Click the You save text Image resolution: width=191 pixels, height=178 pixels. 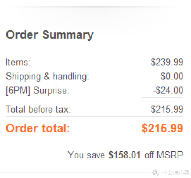(86, 155)
